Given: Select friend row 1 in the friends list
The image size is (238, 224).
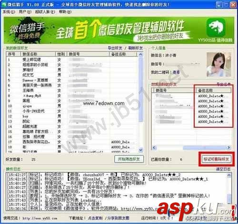Looking at the screenshot, I should pyautogui.click(x=72, y=59).
